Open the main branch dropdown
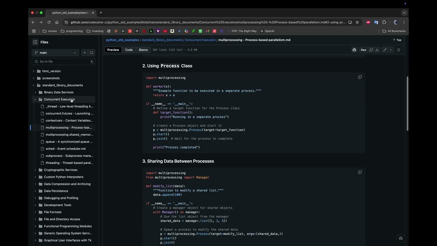The width and height of the screenshot is (437, 246). [56, 53]
